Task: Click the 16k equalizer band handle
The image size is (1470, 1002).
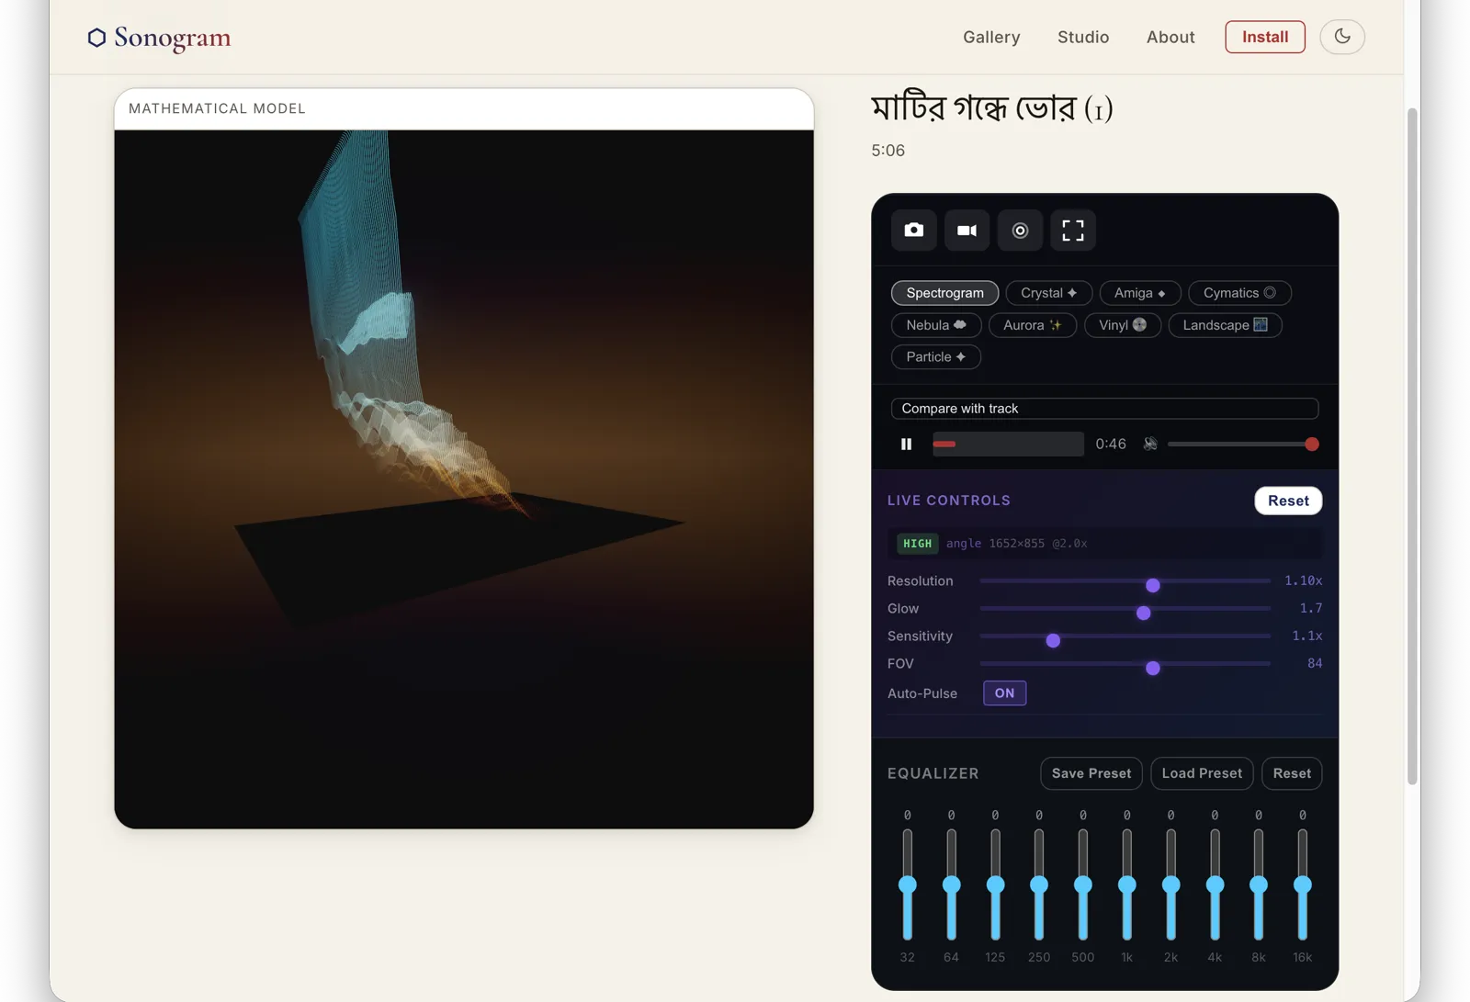Action: [1303, 884]
